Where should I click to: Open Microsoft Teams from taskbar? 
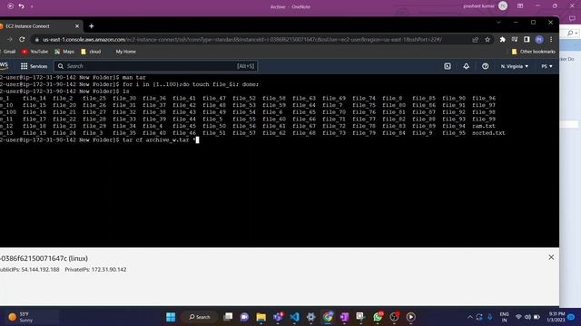278,317
